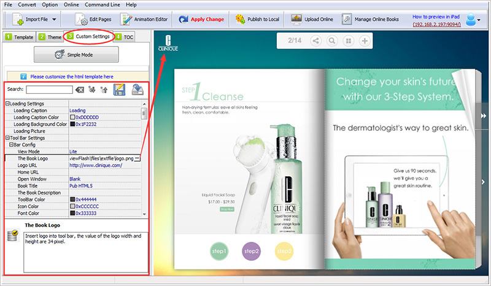The image size is (491, 286).
Task: Click the find next down-arrow icon
Action: point(91,90)
